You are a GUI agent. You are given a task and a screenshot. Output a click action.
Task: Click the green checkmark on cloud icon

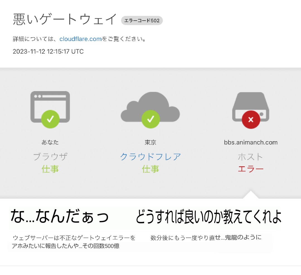click(151, 119)
